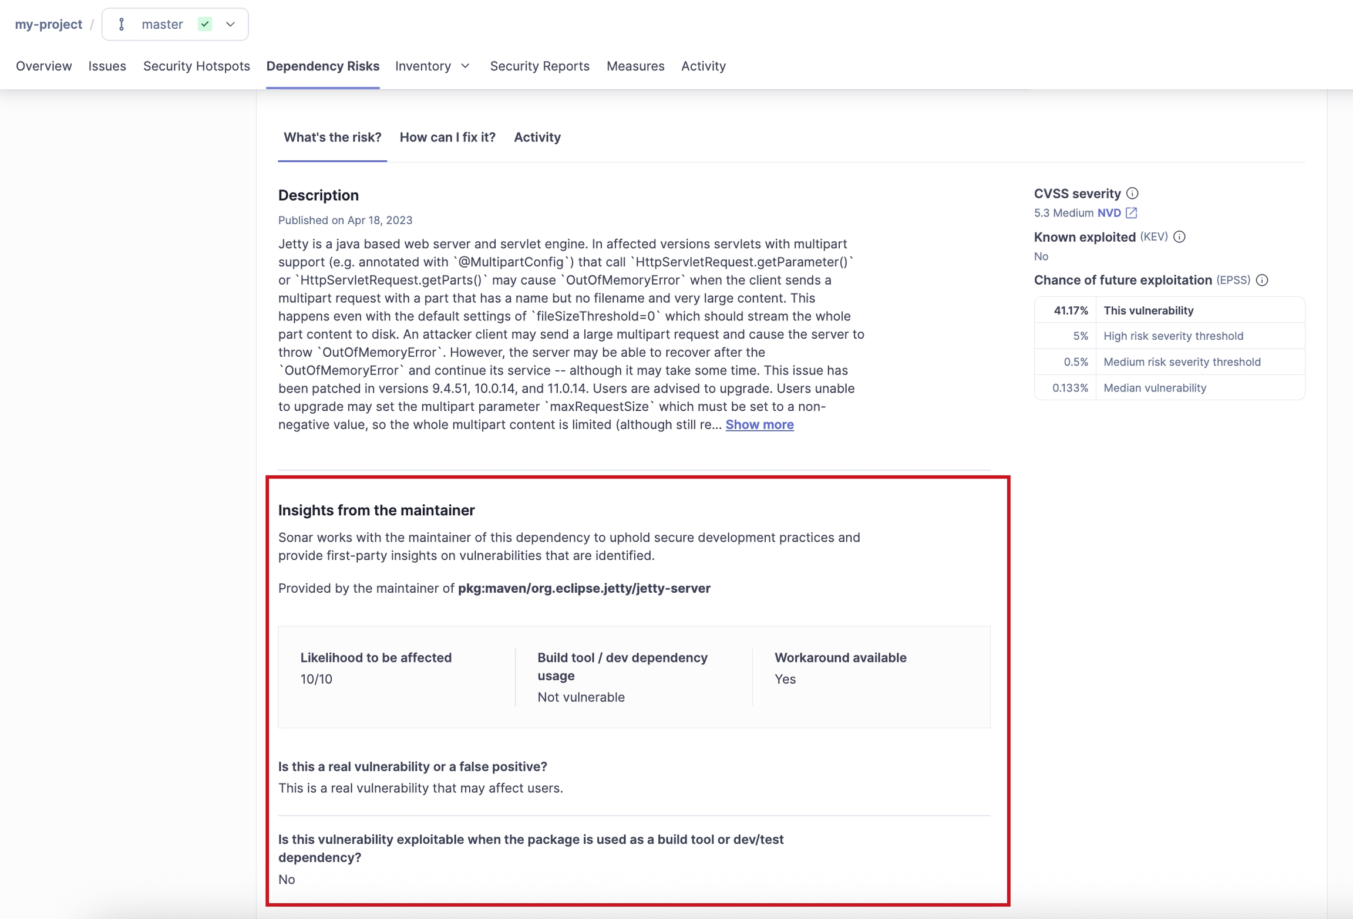Viewport: 1353px width, 919px height.
Task: Follow the NVD link next to 5.3 Medium
Action: [1110, 213]
